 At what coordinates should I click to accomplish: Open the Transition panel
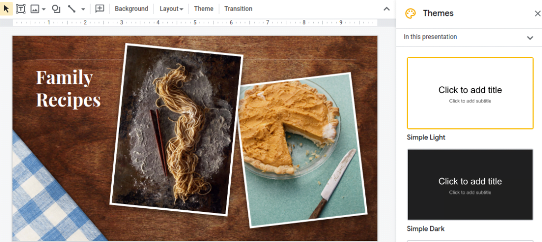[x=238, y=9]
